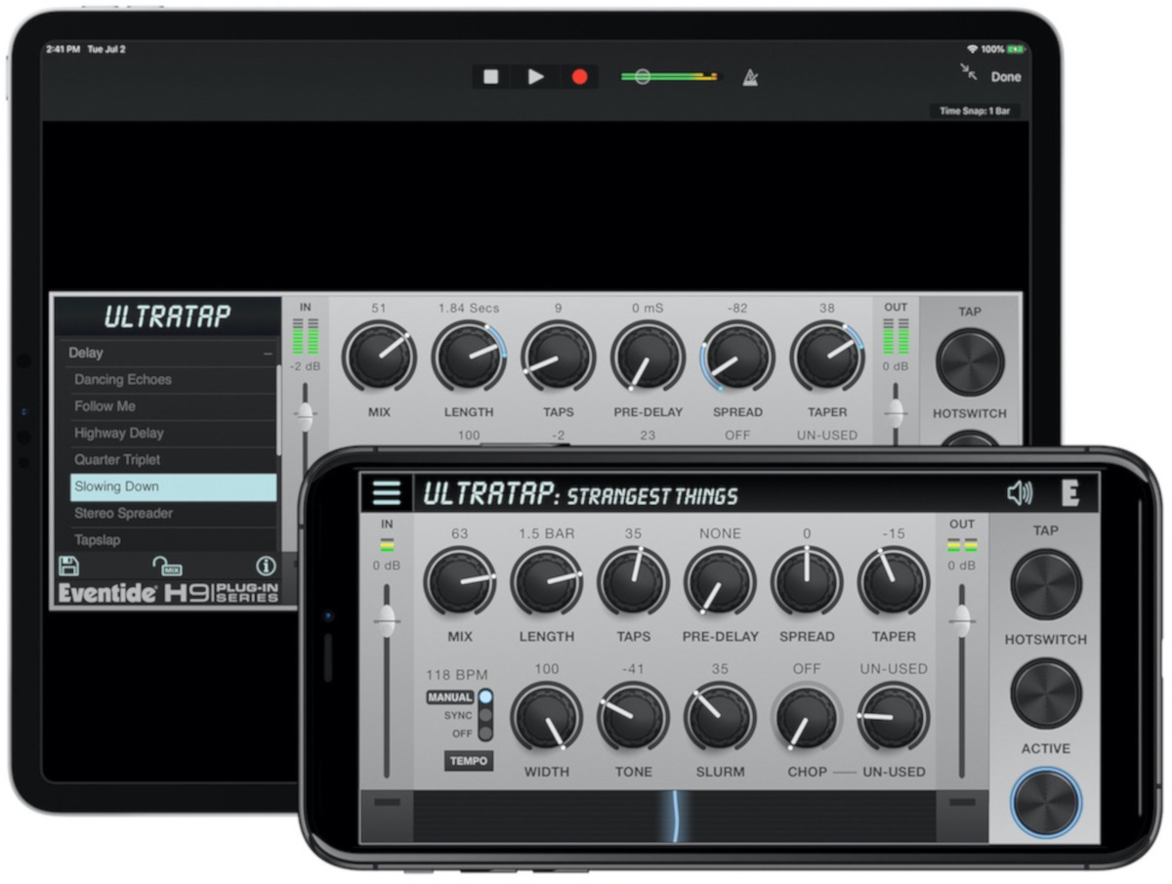This screenshot has width=1172, height=884.
Task: Toggle the Mix lock icon
Action: coord(166,566)
